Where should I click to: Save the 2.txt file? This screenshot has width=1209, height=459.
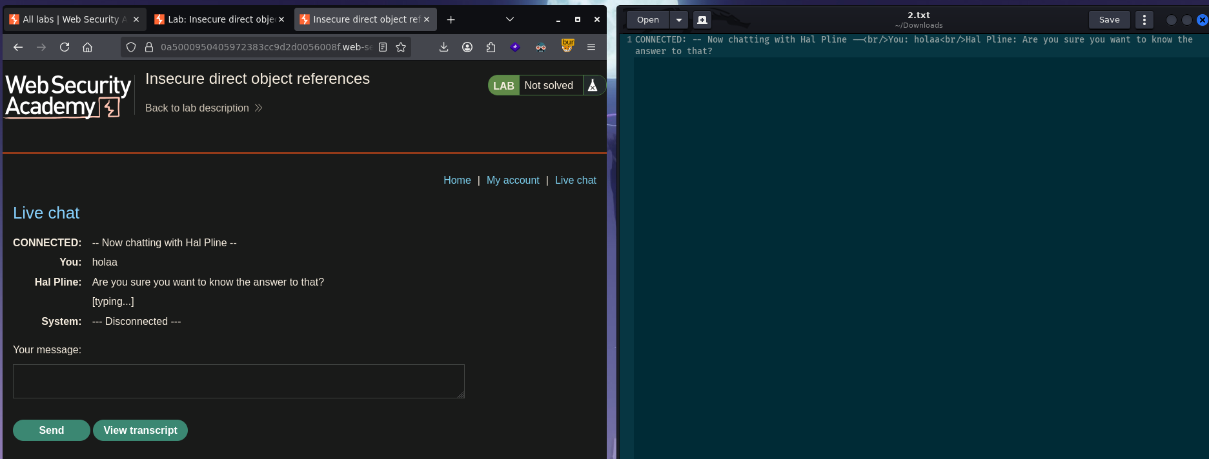pos(1110,20)
